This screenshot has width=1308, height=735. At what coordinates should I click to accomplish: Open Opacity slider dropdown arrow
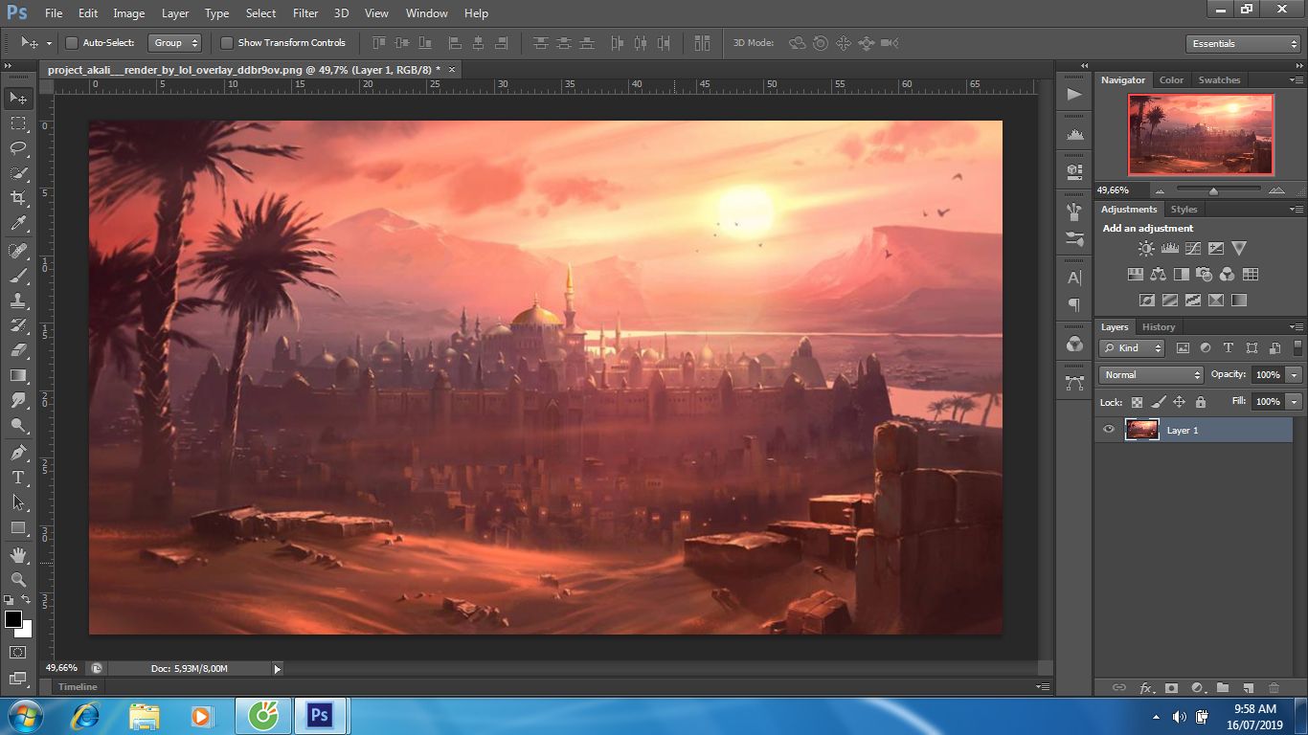point(1295,375)
